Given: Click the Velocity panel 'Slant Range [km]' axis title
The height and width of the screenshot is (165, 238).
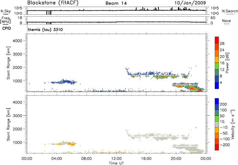Looking at the screenshot, I should click(8, 124).
